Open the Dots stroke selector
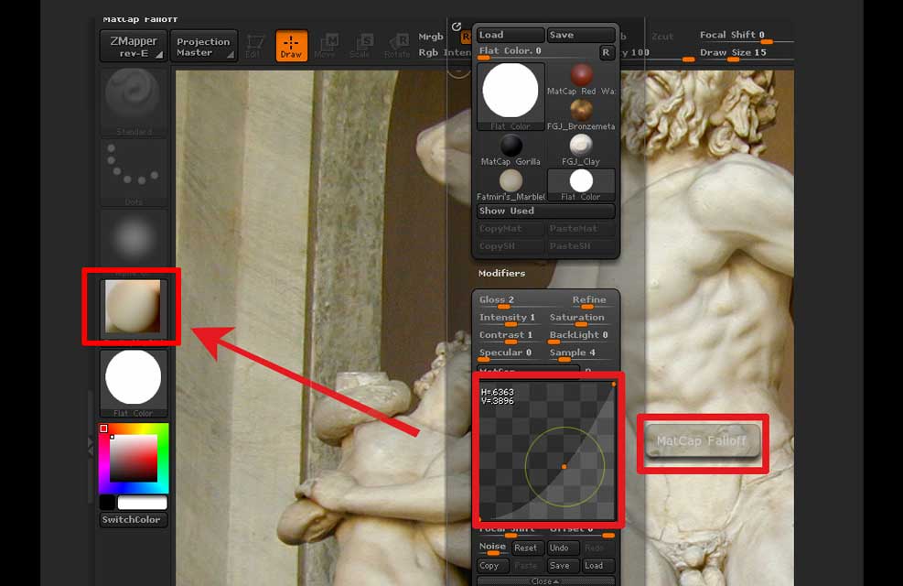This screenshot has width=903, height=586. click(x=134, y=170)
